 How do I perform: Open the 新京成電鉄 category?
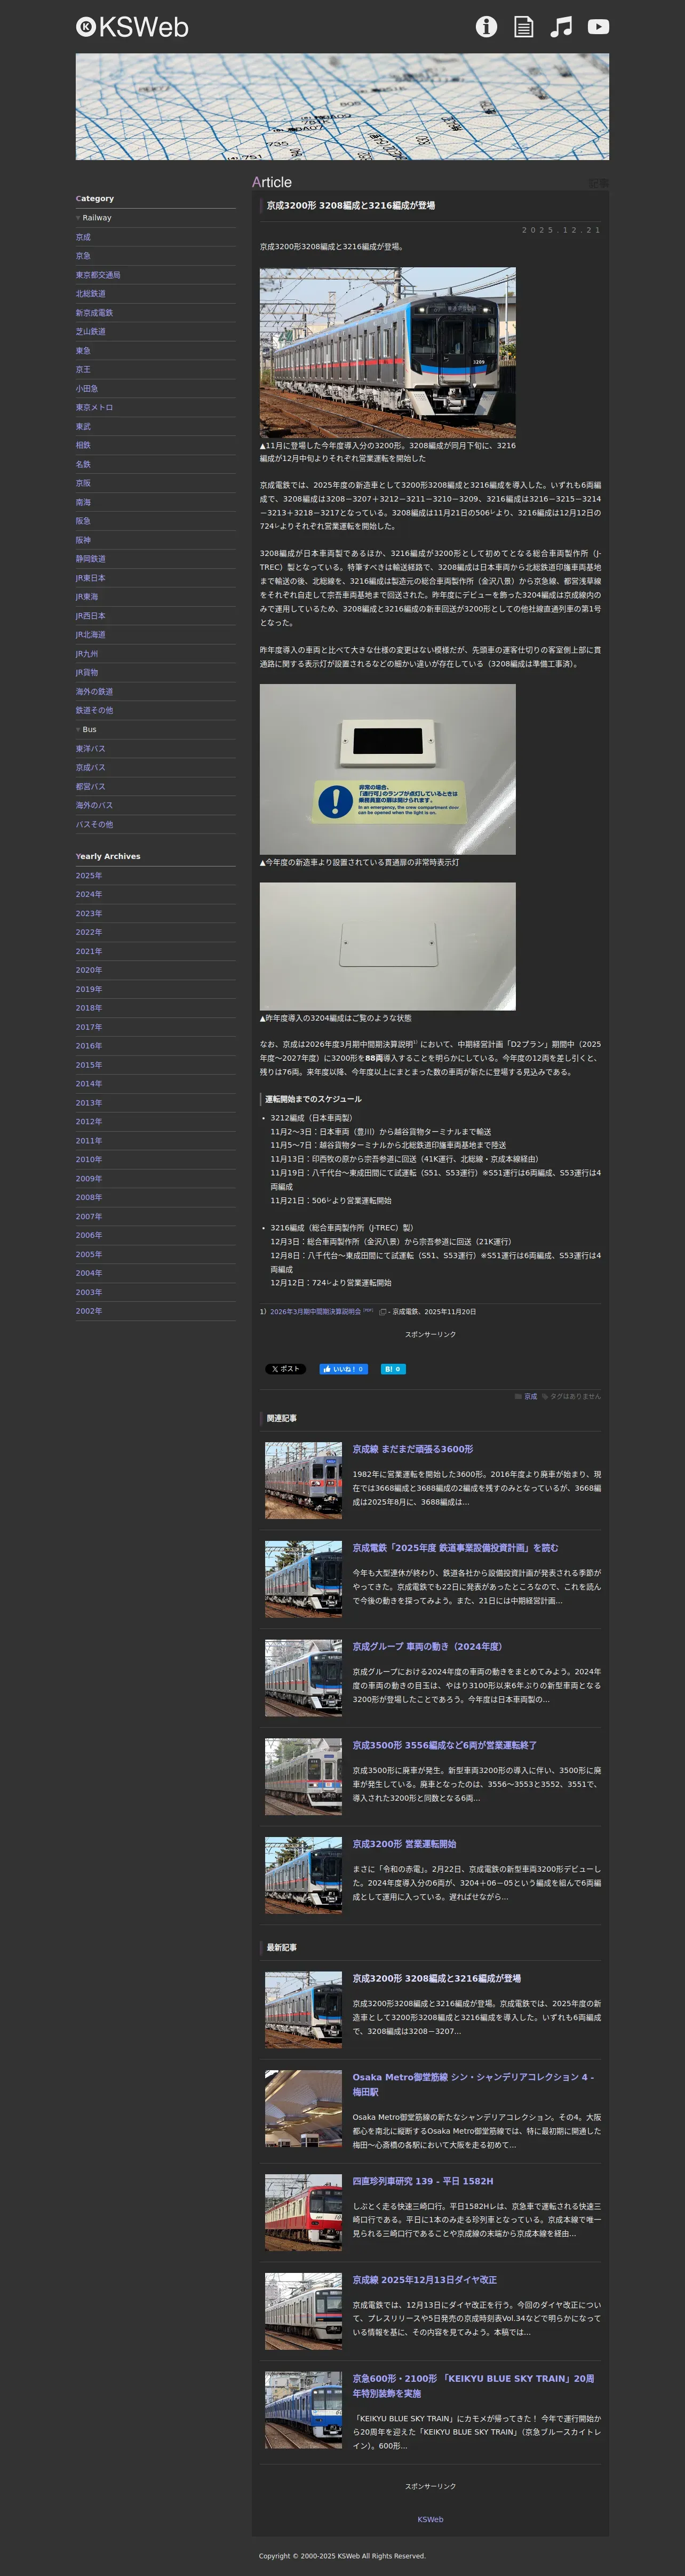click(x=94, y=313)
